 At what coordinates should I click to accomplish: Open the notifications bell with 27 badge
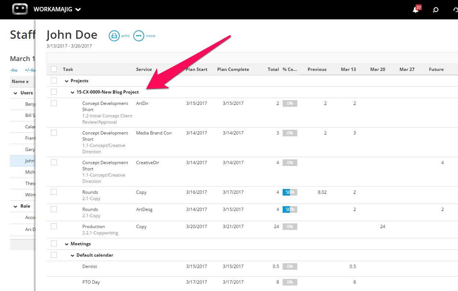[416, 9]
